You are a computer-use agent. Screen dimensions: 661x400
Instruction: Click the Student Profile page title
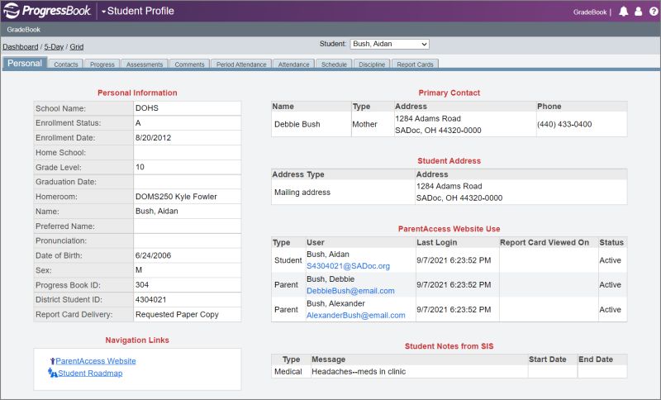tap(140, 11)
